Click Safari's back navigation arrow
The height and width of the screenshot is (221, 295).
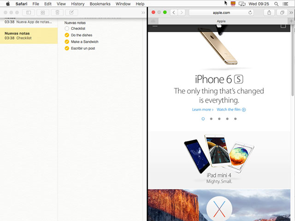[x=174, y=12]
